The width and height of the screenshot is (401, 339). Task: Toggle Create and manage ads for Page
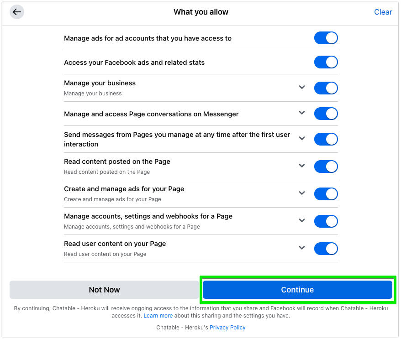(326, 194)
